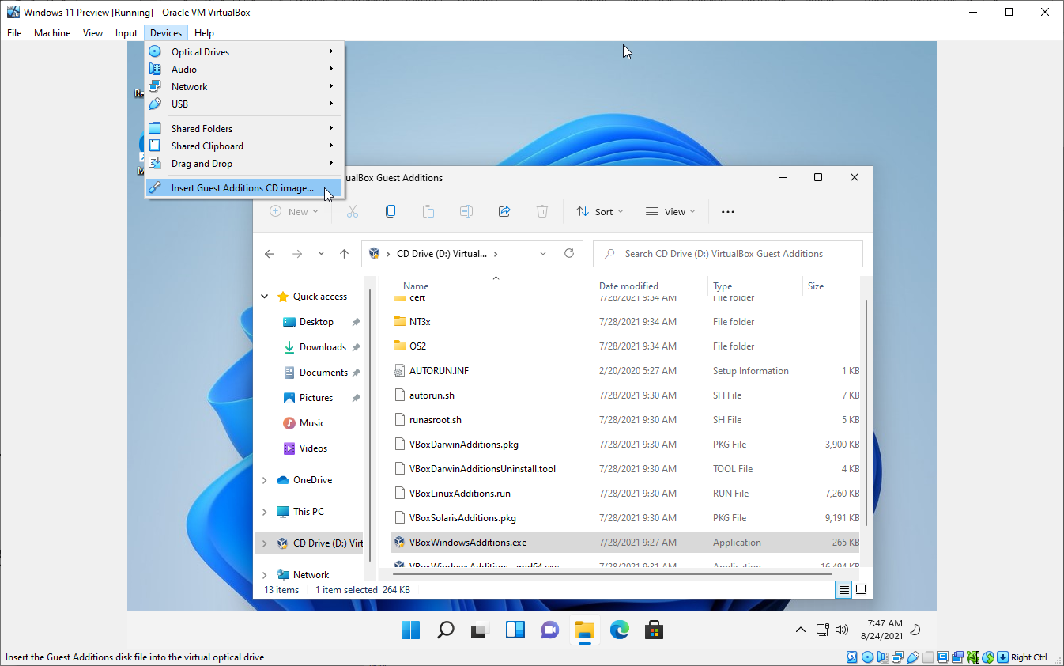Open Microsoft Edge on guest taskbar
1064x666 pixels.
click(619, 630)
